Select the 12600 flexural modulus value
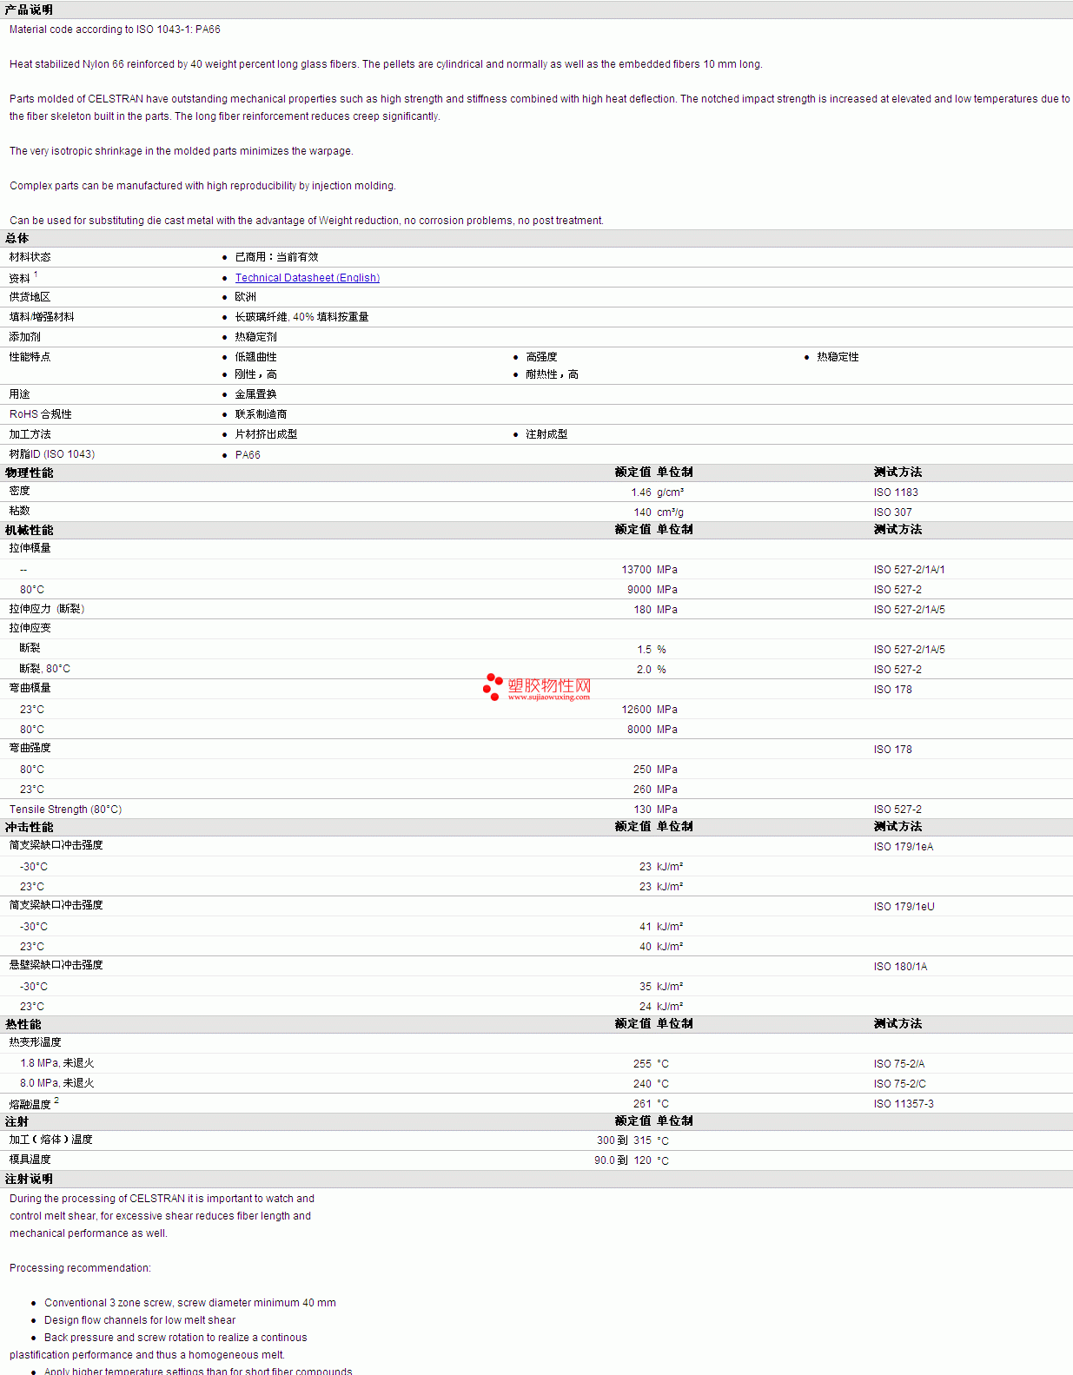This screenshot has height=1375, width=1073. click(x=637, y=710)
